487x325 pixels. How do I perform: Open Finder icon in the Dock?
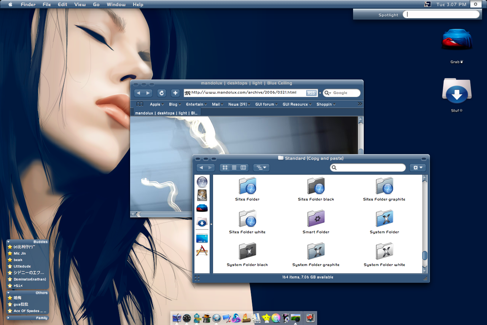177,318
